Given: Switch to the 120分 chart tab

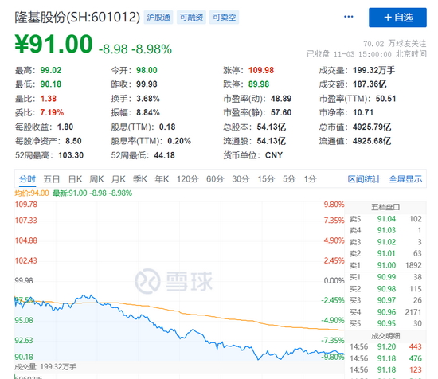Looking at the screenshot, I should pyautogui.click(x=187, y=178).
